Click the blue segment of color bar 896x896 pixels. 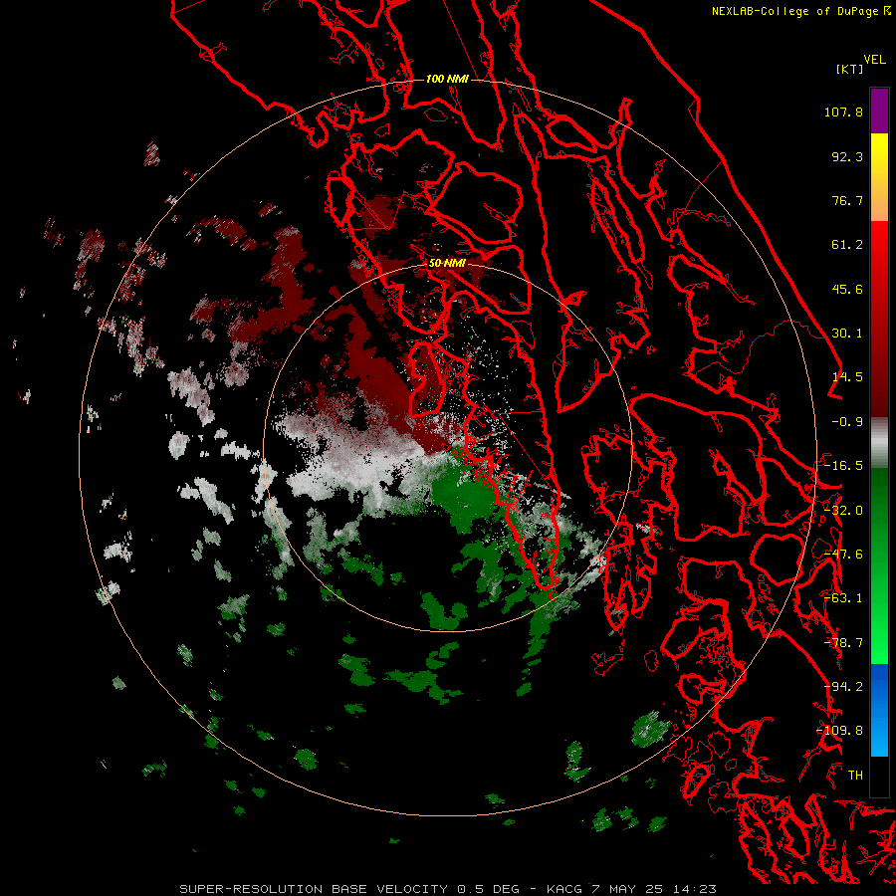pos(879,710)
